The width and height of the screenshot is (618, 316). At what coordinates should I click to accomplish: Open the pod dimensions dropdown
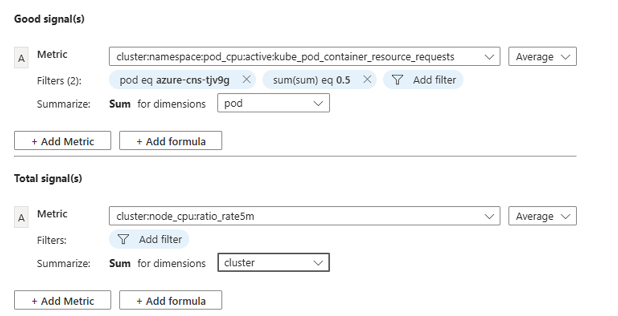tap(273, 103)
